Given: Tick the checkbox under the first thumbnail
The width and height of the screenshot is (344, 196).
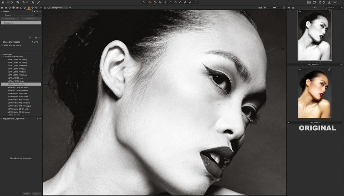Looking at the screenshot, I should pos(309,62).
